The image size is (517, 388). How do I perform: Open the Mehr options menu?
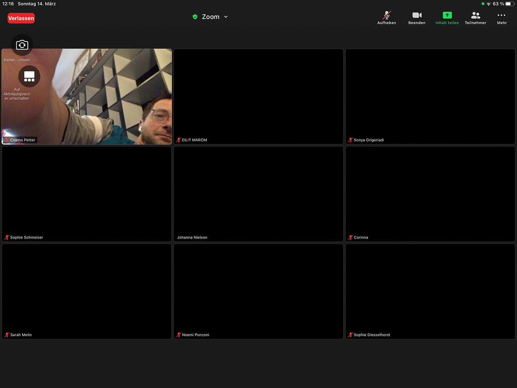coord(501,18)
